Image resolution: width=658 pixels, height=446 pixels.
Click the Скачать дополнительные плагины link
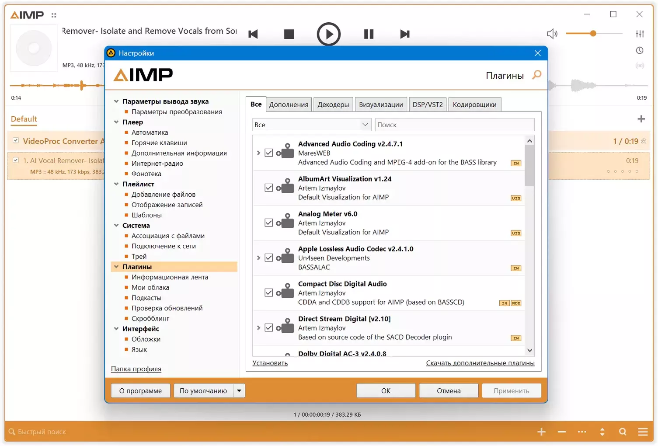480,363
